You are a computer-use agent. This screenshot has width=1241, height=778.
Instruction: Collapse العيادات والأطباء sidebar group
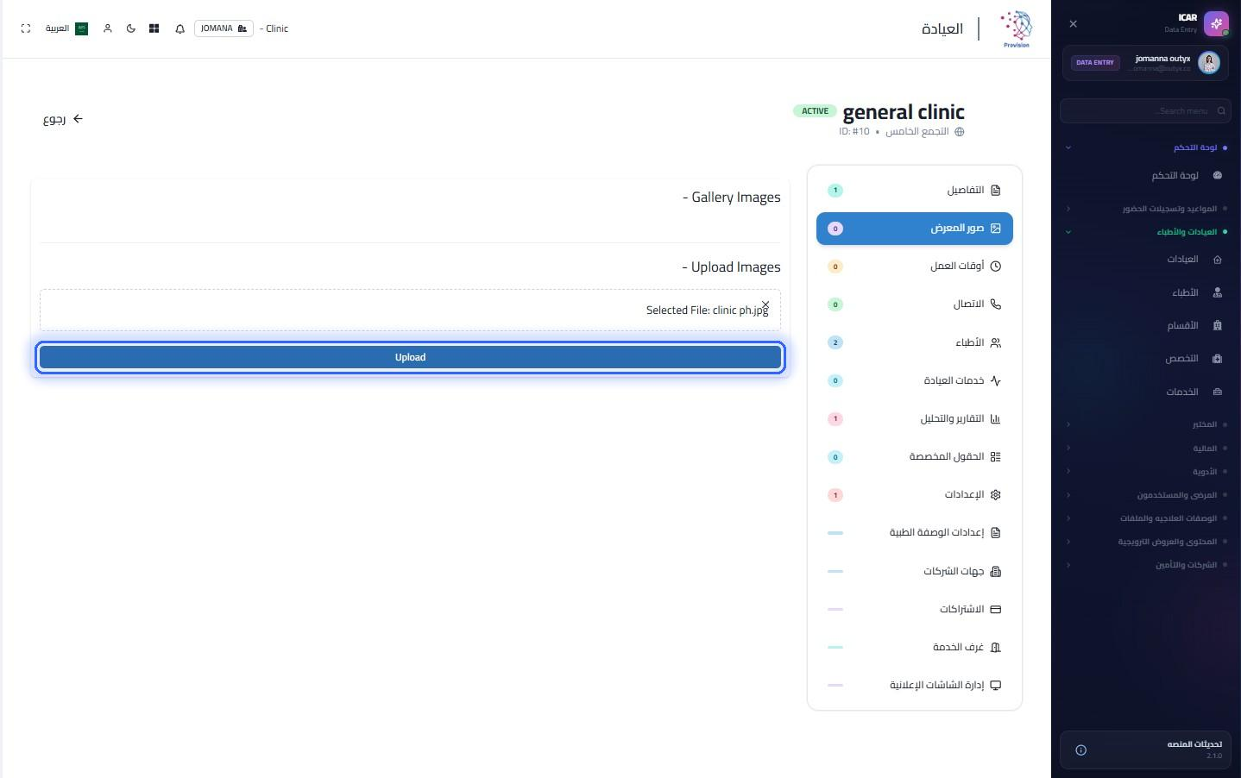click(1146, 231)
